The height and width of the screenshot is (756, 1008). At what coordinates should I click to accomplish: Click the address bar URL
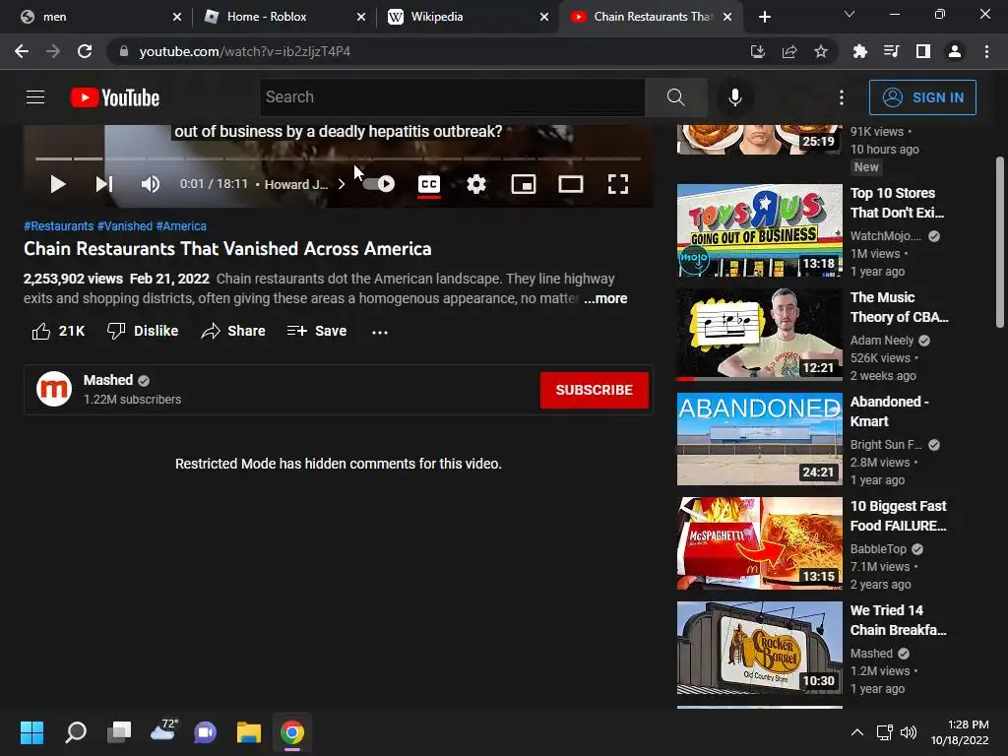coord(244,51)
